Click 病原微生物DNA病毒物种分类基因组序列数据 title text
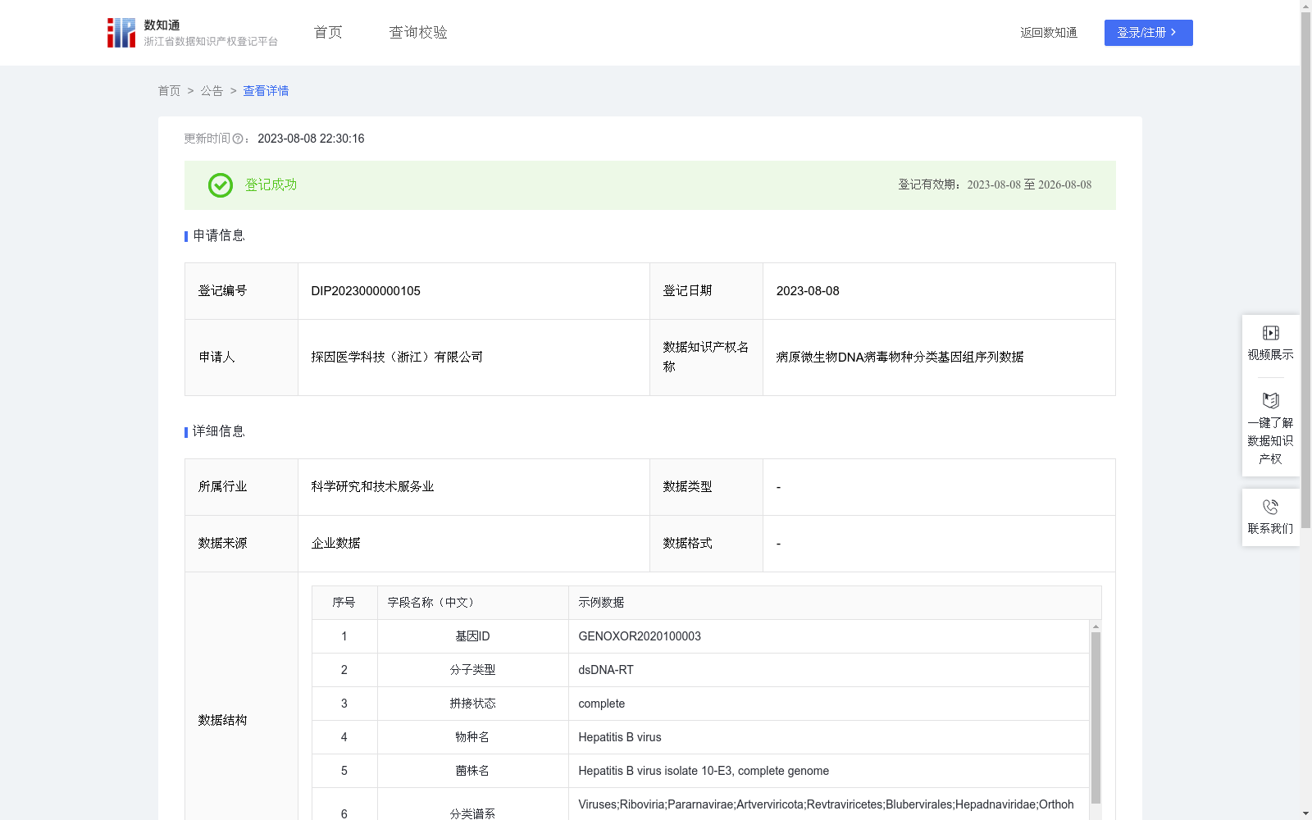The image size is (1312, 820). pyautogui.click(x=900, y=358)
